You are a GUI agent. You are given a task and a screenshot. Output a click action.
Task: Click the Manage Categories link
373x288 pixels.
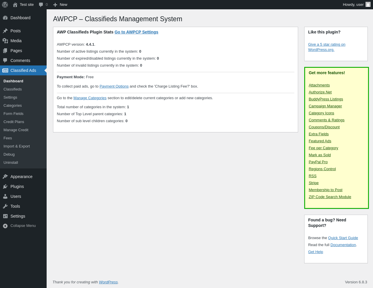point(90,98)
